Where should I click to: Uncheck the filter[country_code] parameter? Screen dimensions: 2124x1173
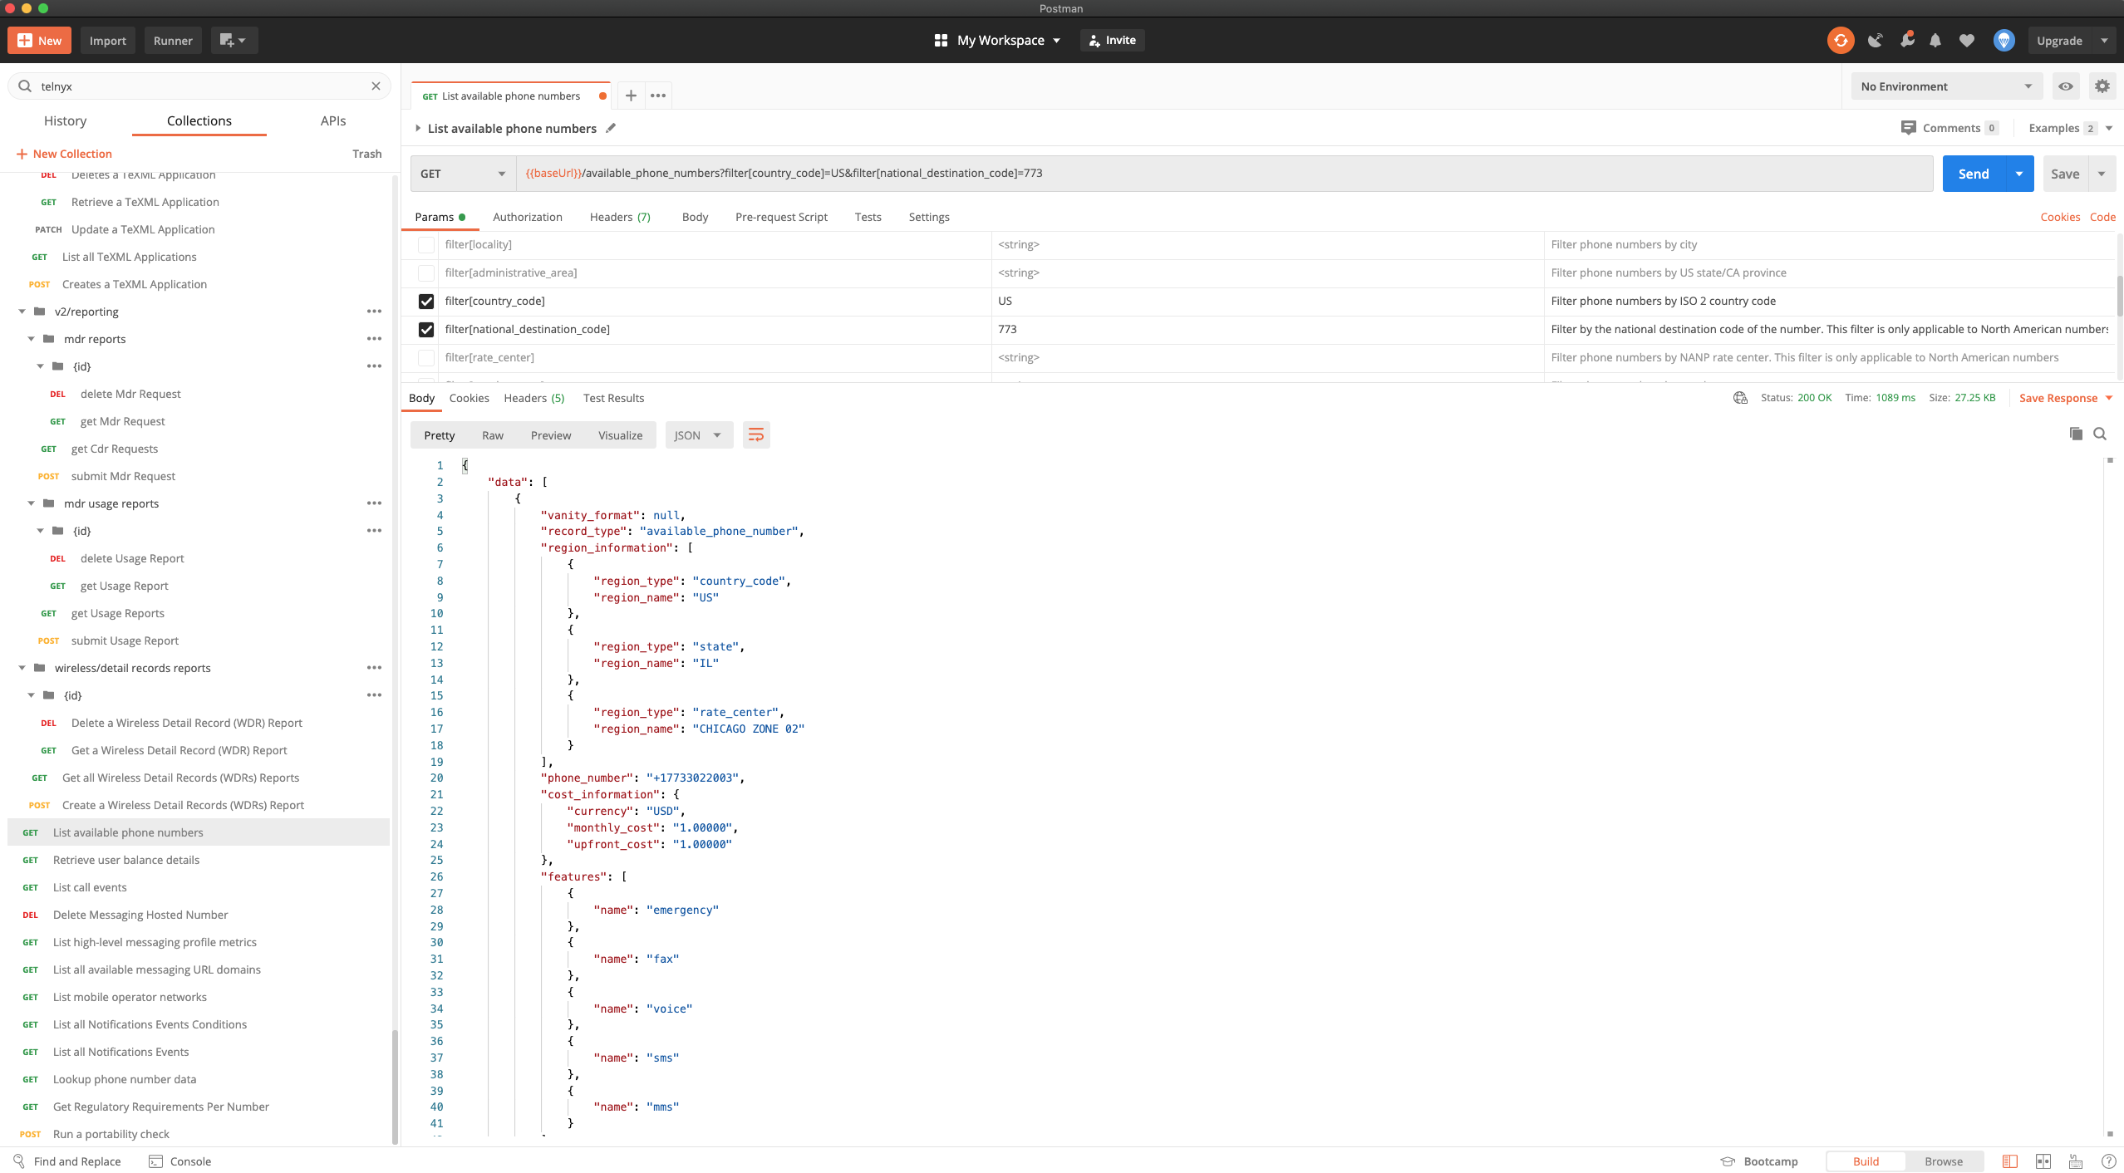point(426,302)
